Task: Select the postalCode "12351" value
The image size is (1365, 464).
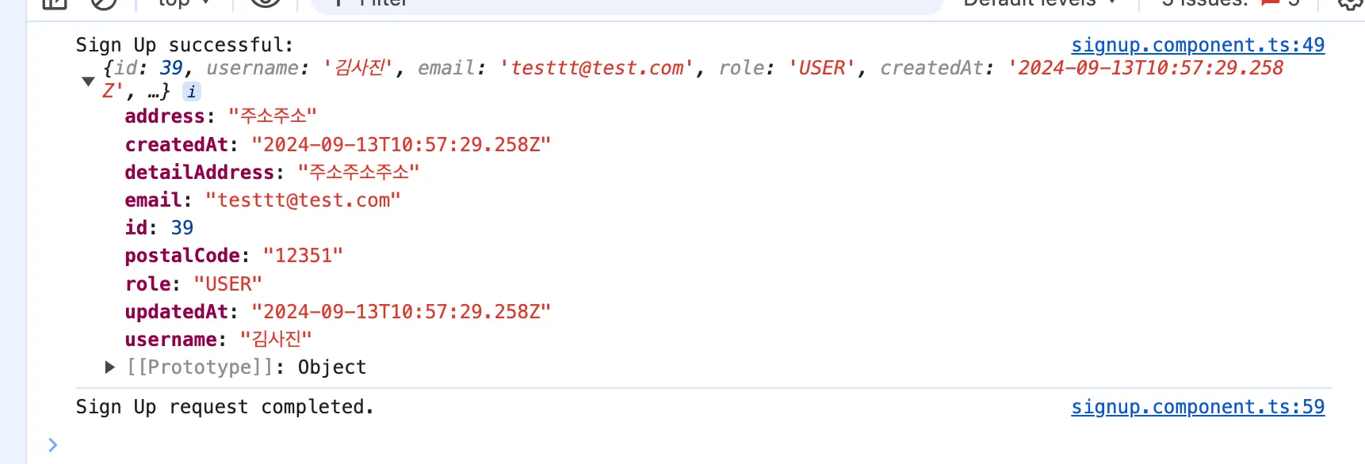Action: (303, 256)
